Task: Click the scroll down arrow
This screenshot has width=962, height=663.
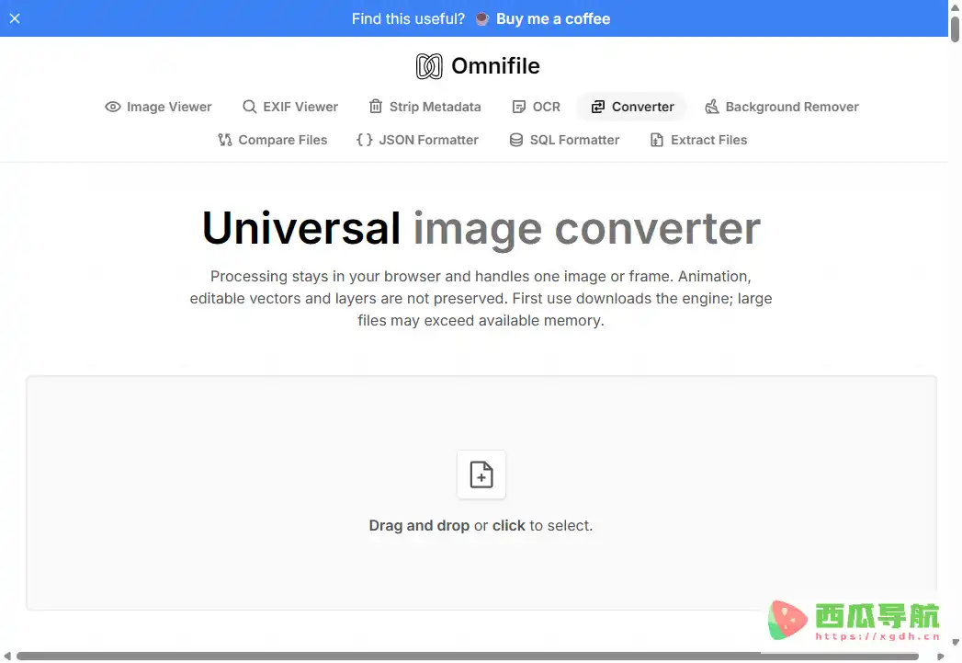Action: (956, 642)
